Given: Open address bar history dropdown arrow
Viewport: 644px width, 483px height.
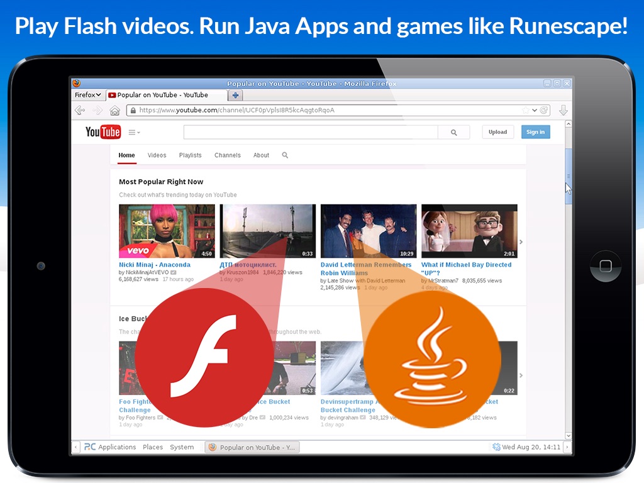Looking at the screenshot, I should (x=535, y=110).
